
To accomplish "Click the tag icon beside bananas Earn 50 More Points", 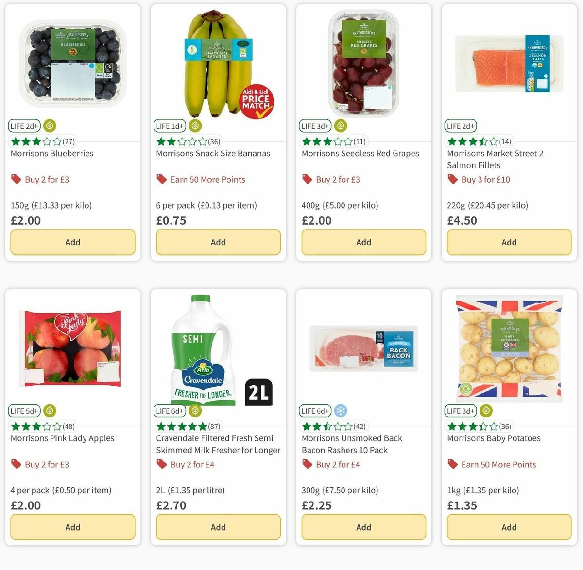I will (161, 179).
